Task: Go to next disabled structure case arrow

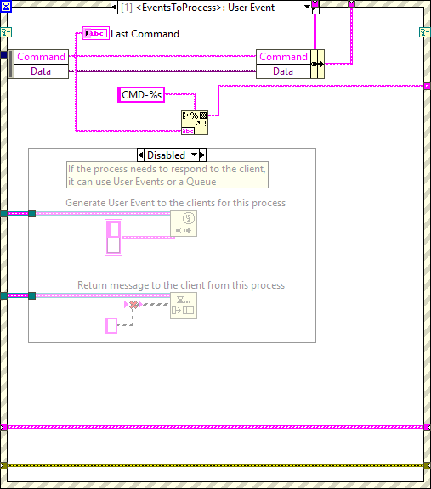Action: coord(202,155)
